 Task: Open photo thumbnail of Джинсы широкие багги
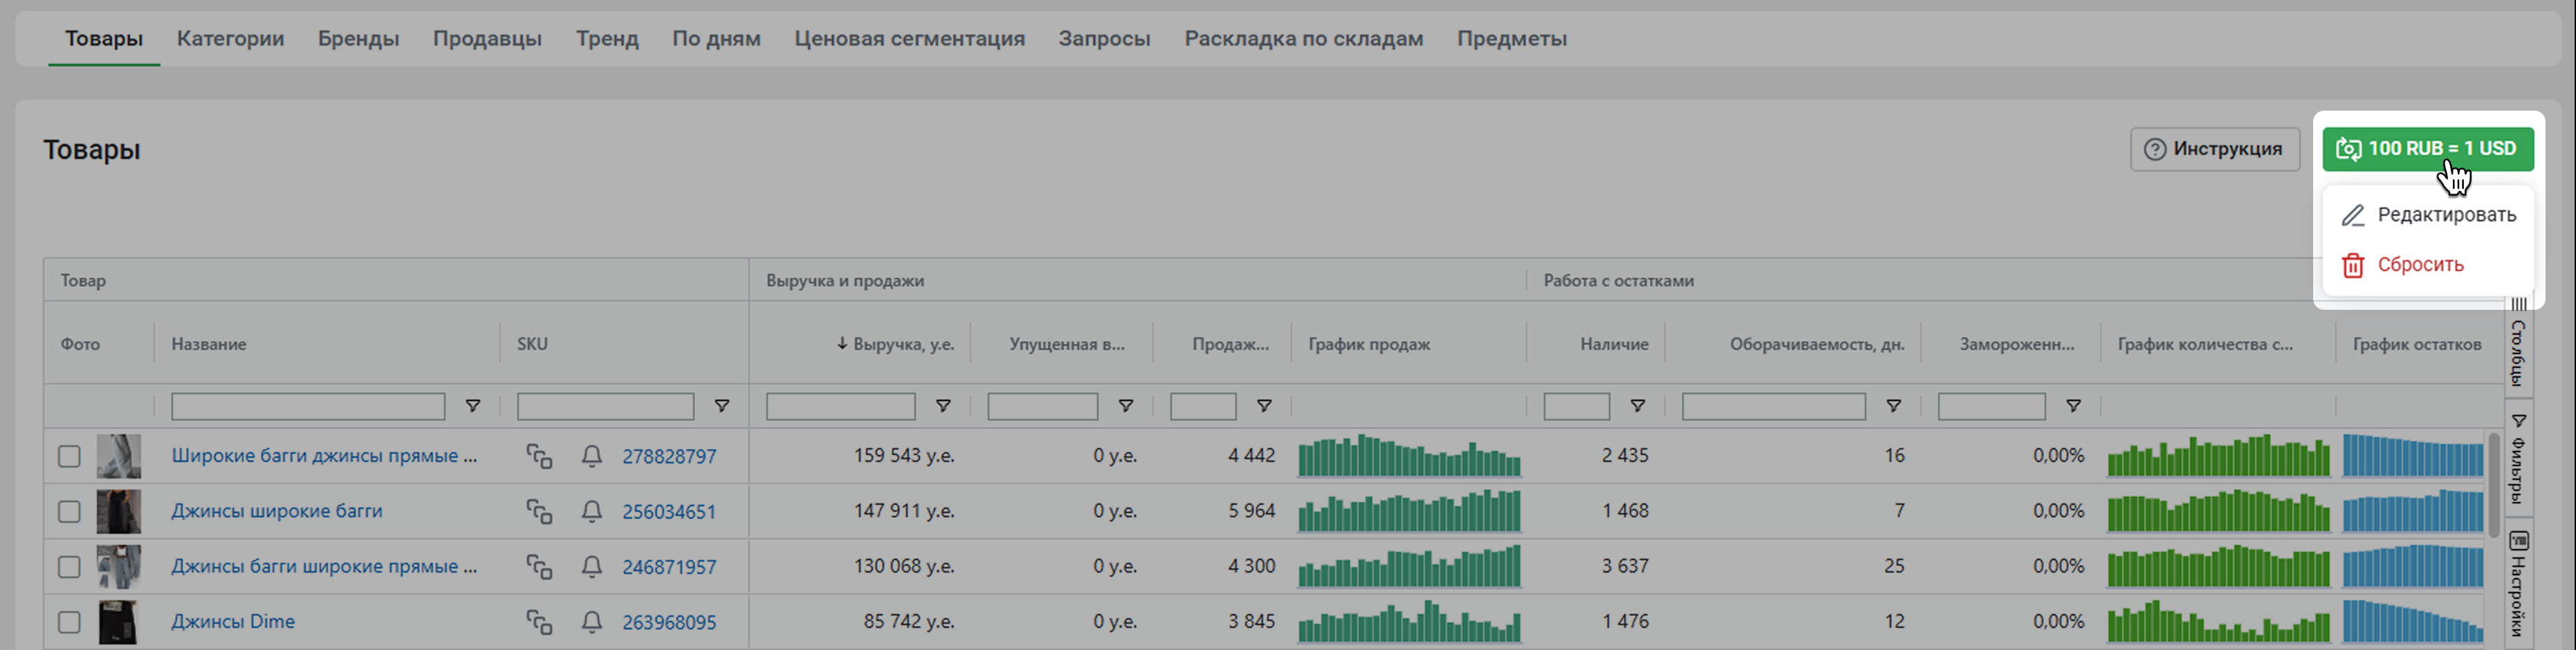(x=118, y=511)
